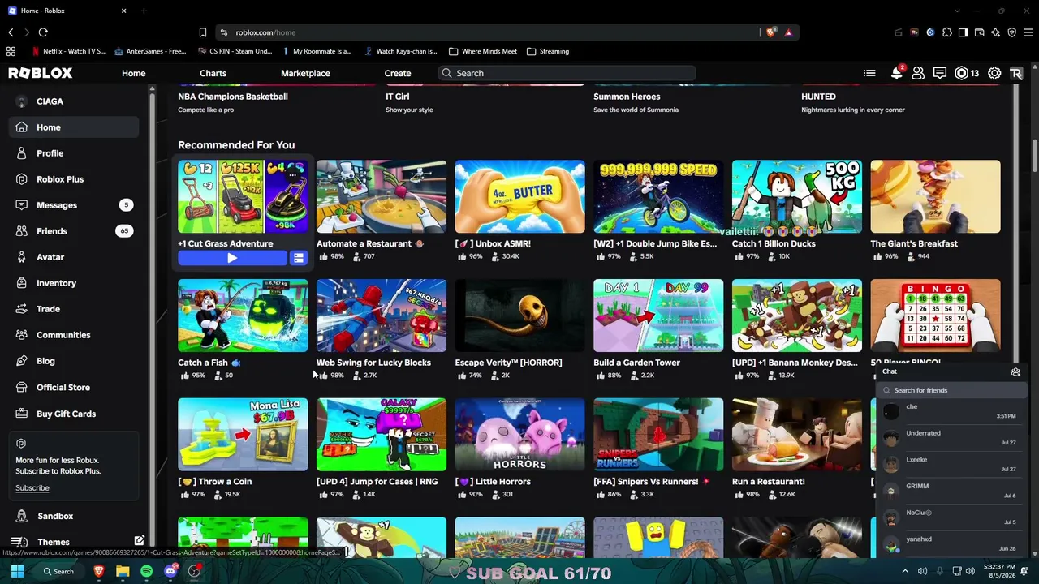Open the OBS Studio taskbar icon
1039x584 pixels.
click(194, 571)
